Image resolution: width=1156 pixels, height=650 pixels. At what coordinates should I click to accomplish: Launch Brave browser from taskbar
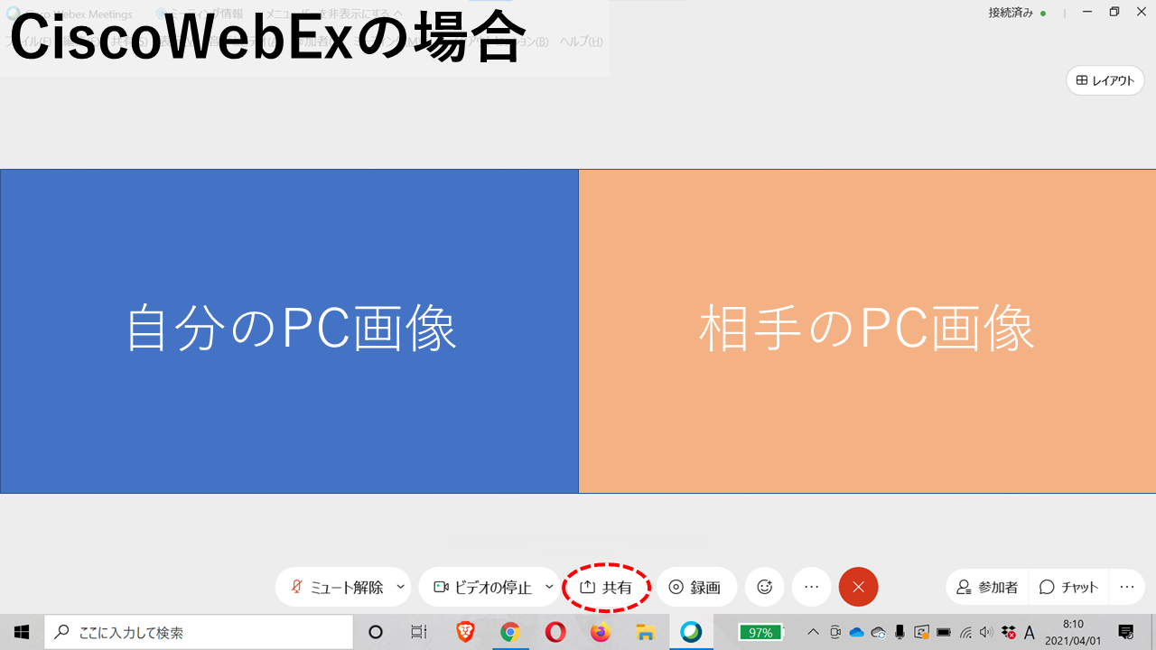pyautogui.click(x=465, y=632)
